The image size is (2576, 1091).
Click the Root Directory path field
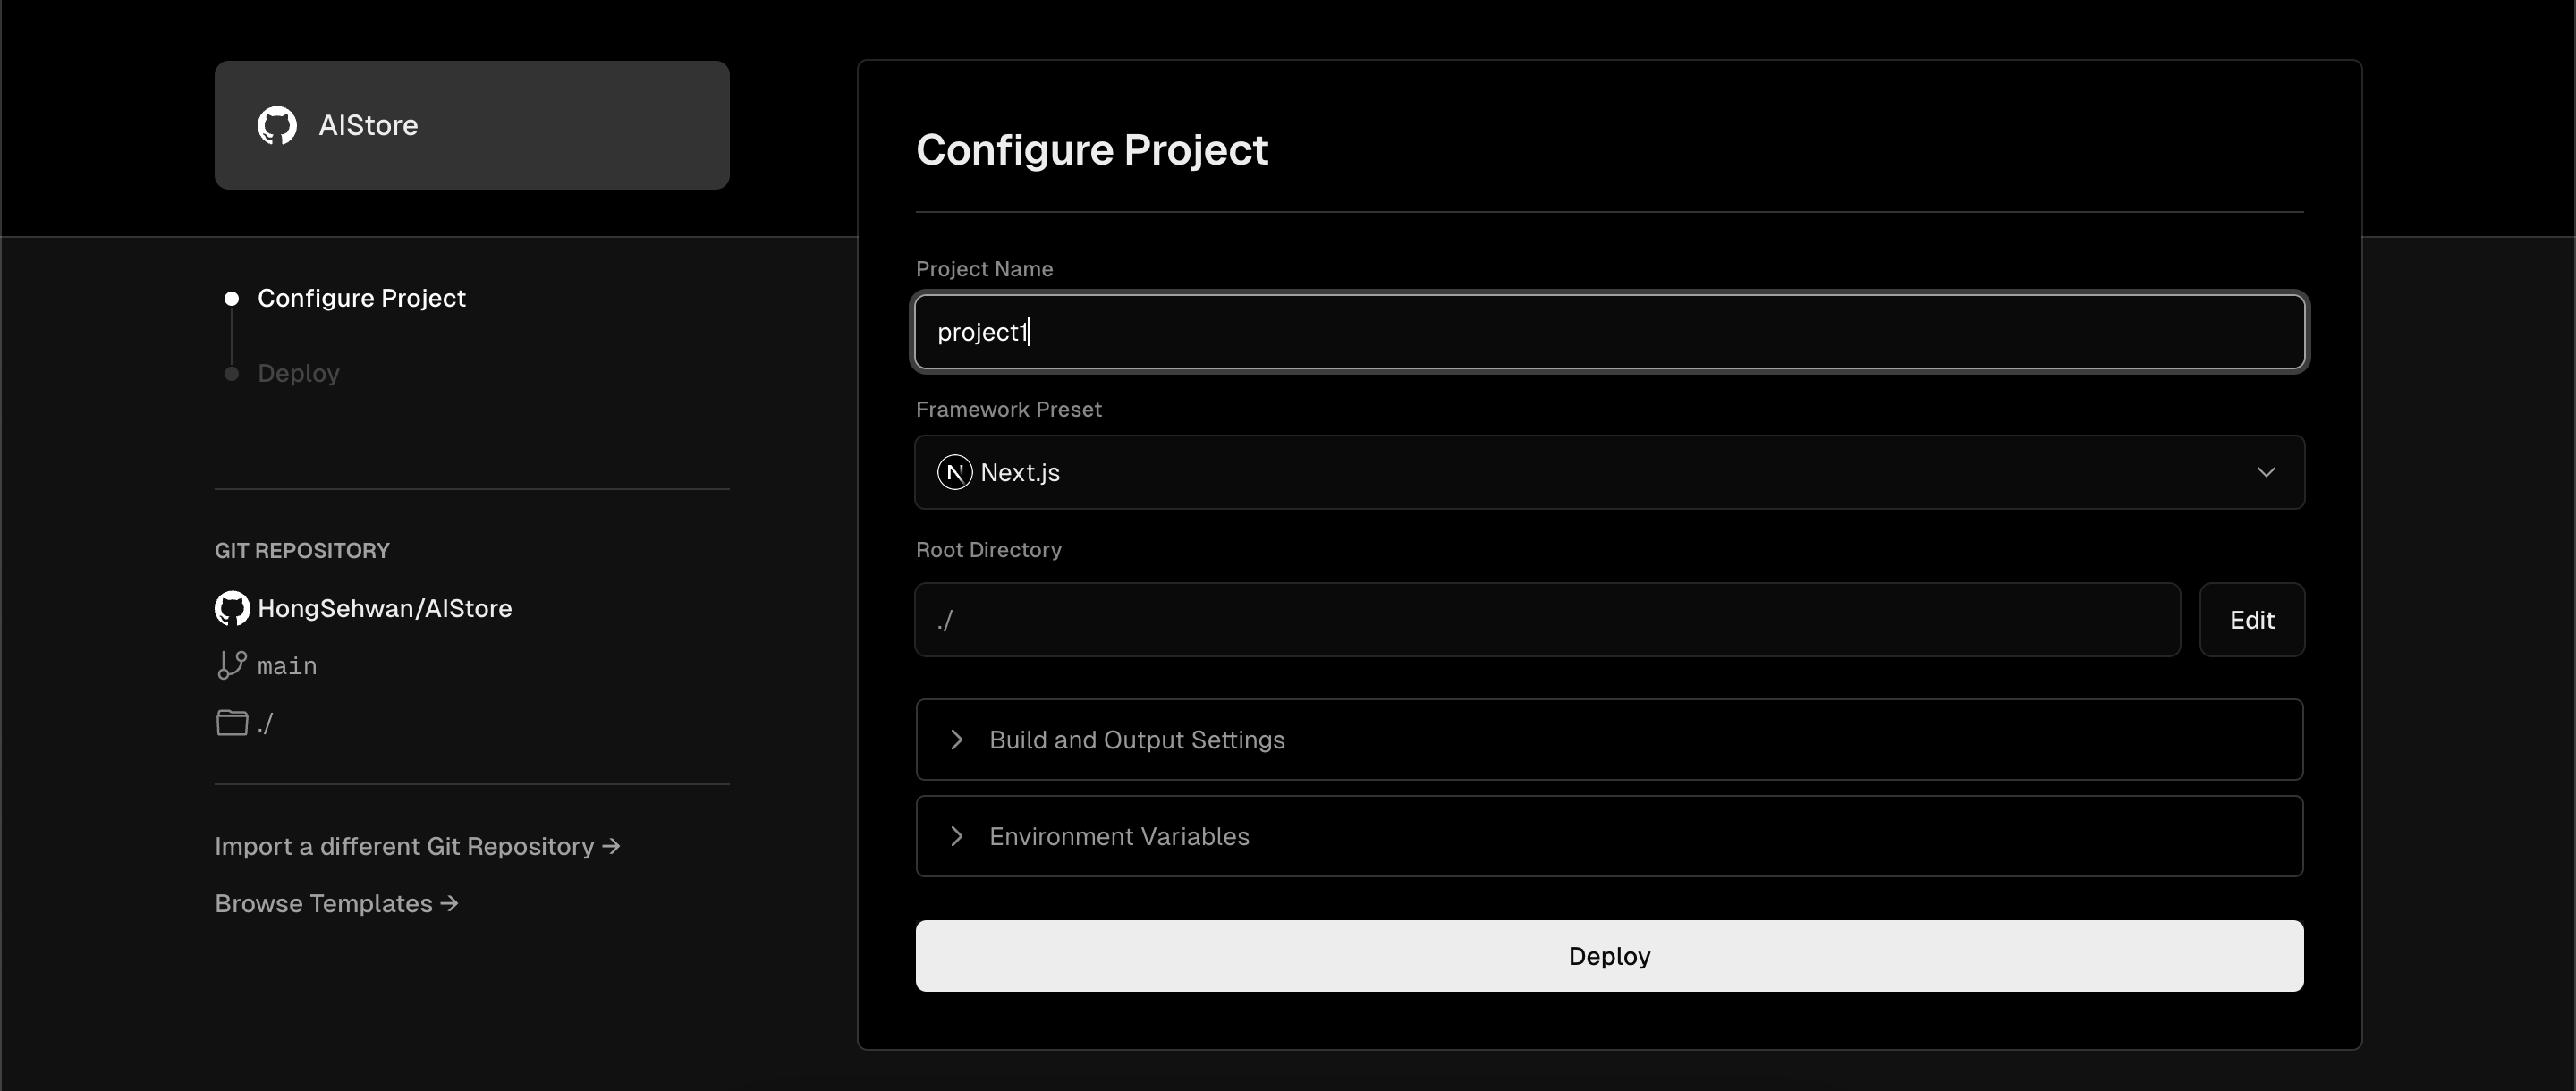1547,620
